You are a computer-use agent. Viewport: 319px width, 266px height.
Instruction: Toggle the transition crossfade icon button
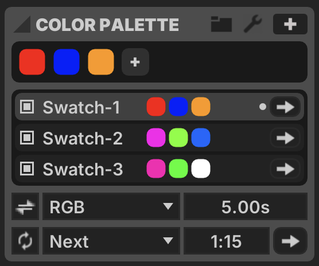tap(25, 206)
